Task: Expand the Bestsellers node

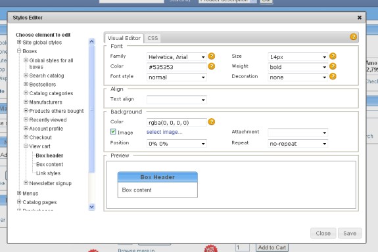Action: (x=26, y=84)
